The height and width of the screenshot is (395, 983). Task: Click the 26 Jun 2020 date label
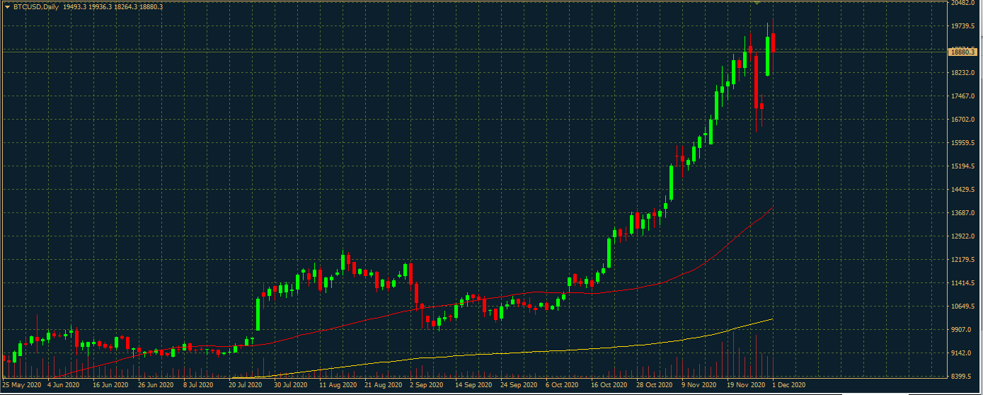(x=155, y=386)
